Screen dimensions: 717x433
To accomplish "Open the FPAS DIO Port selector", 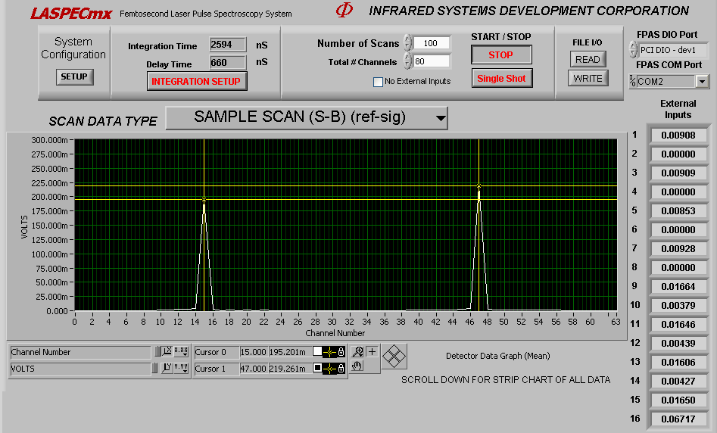I will (633, 49).
